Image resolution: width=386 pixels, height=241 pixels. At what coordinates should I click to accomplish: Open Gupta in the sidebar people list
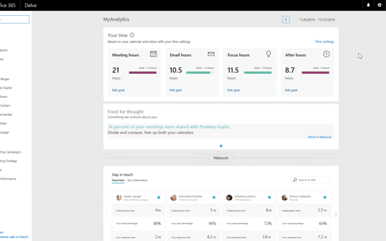(x=6, y=87)
